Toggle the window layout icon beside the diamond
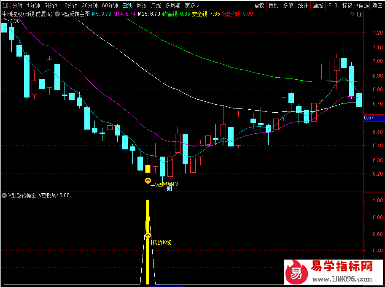385x287 pixels. click(x=360, y=14)
